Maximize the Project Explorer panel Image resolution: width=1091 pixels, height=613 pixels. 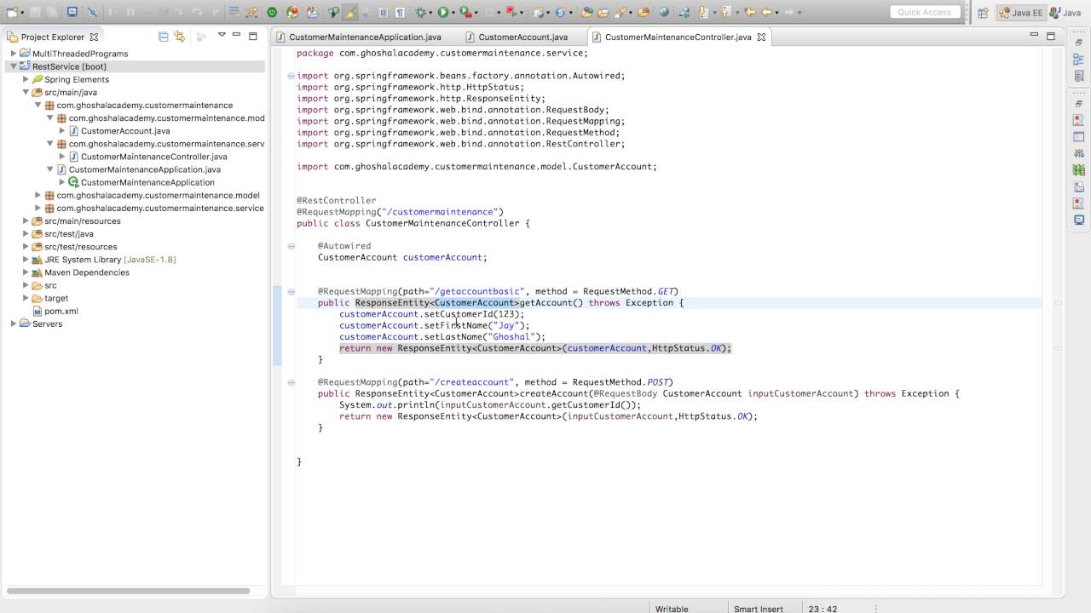[x=253, y=36]
